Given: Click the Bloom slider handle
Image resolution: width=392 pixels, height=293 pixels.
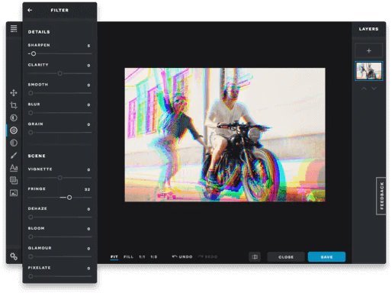Looking at the screenshot, I should point(31,237).
